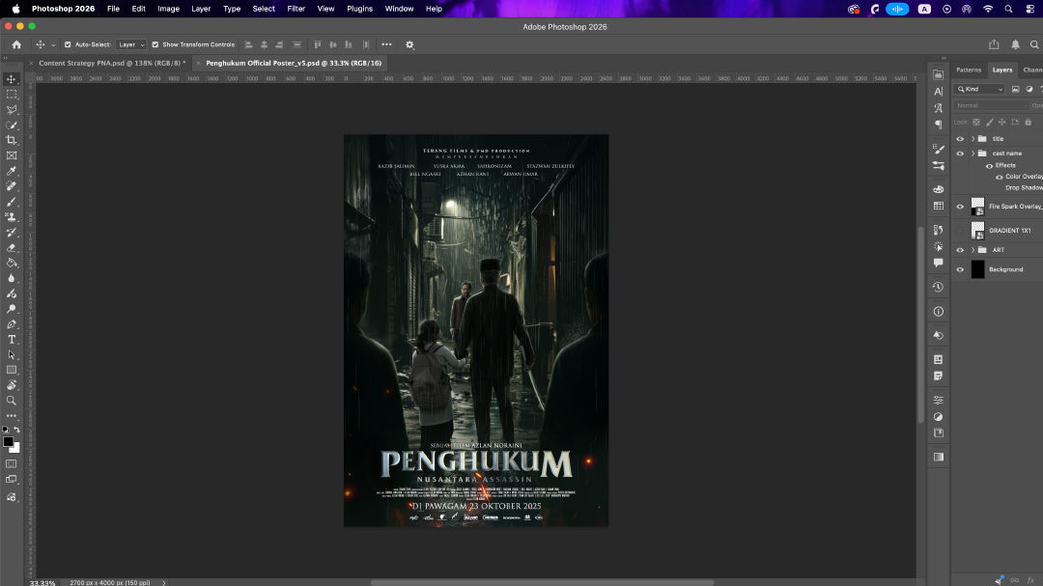
Task: Select the Crop tool
Action: [x=12, y=140]
